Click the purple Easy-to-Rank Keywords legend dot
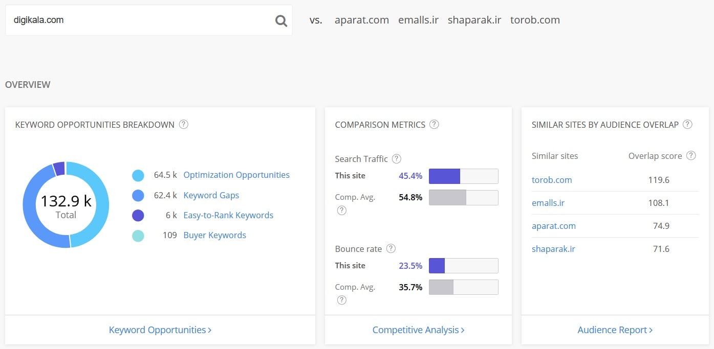 [138, 216]
